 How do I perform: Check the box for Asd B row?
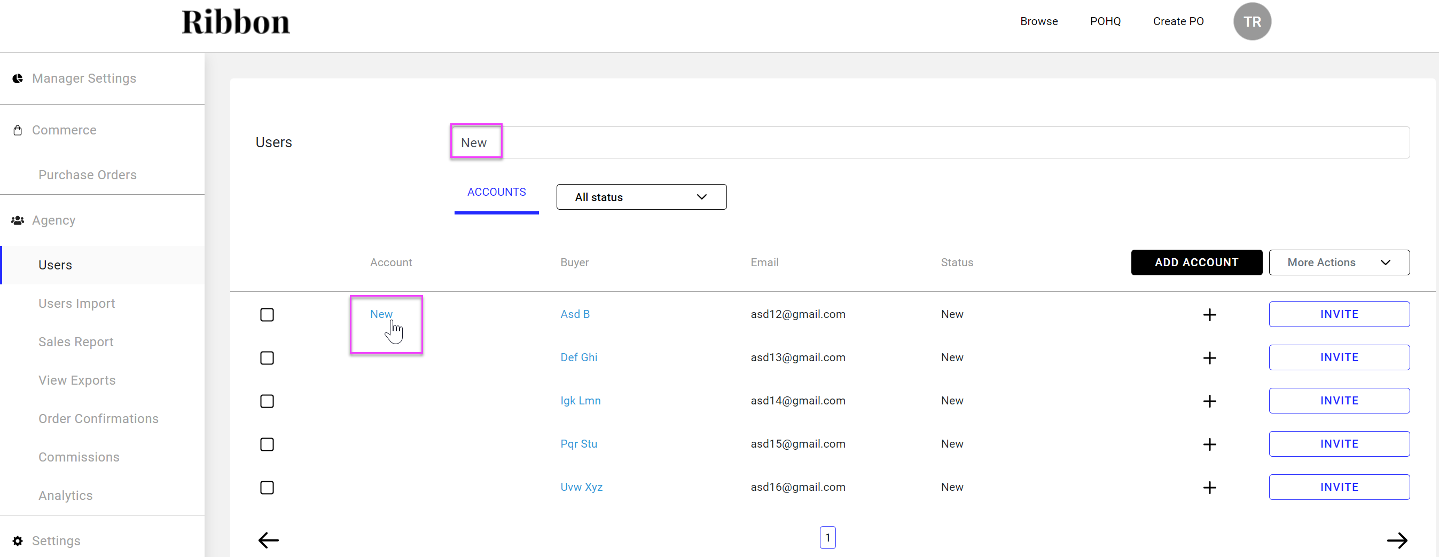pos(267,315)
